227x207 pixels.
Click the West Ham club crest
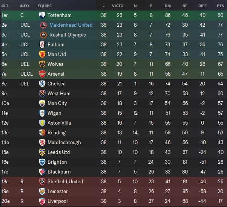[x=43, y=93]
